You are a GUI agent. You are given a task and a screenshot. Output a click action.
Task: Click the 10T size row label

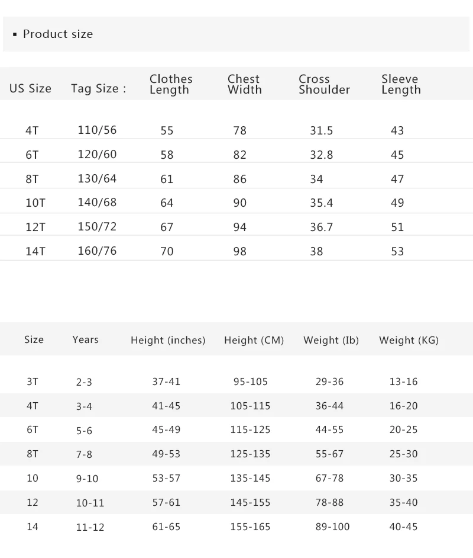point(35,203)
